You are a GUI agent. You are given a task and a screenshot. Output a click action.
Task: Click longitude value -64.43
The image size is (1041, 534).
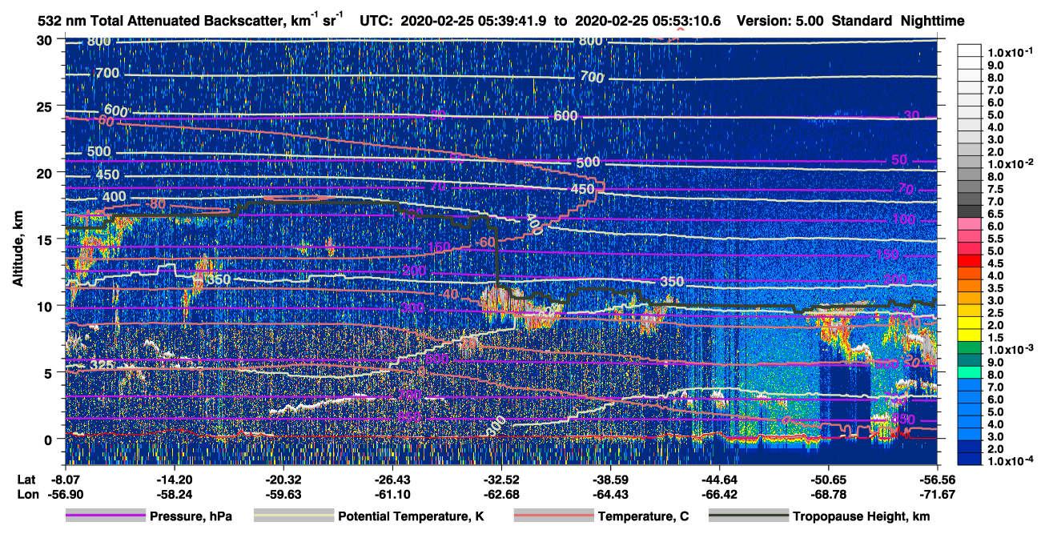(610, 494)
